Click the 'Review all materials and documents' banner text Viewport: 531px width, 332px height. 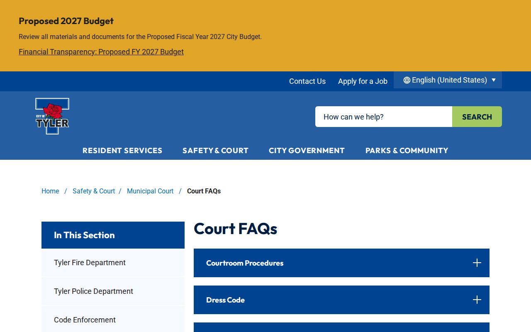(x=140, y=37)
